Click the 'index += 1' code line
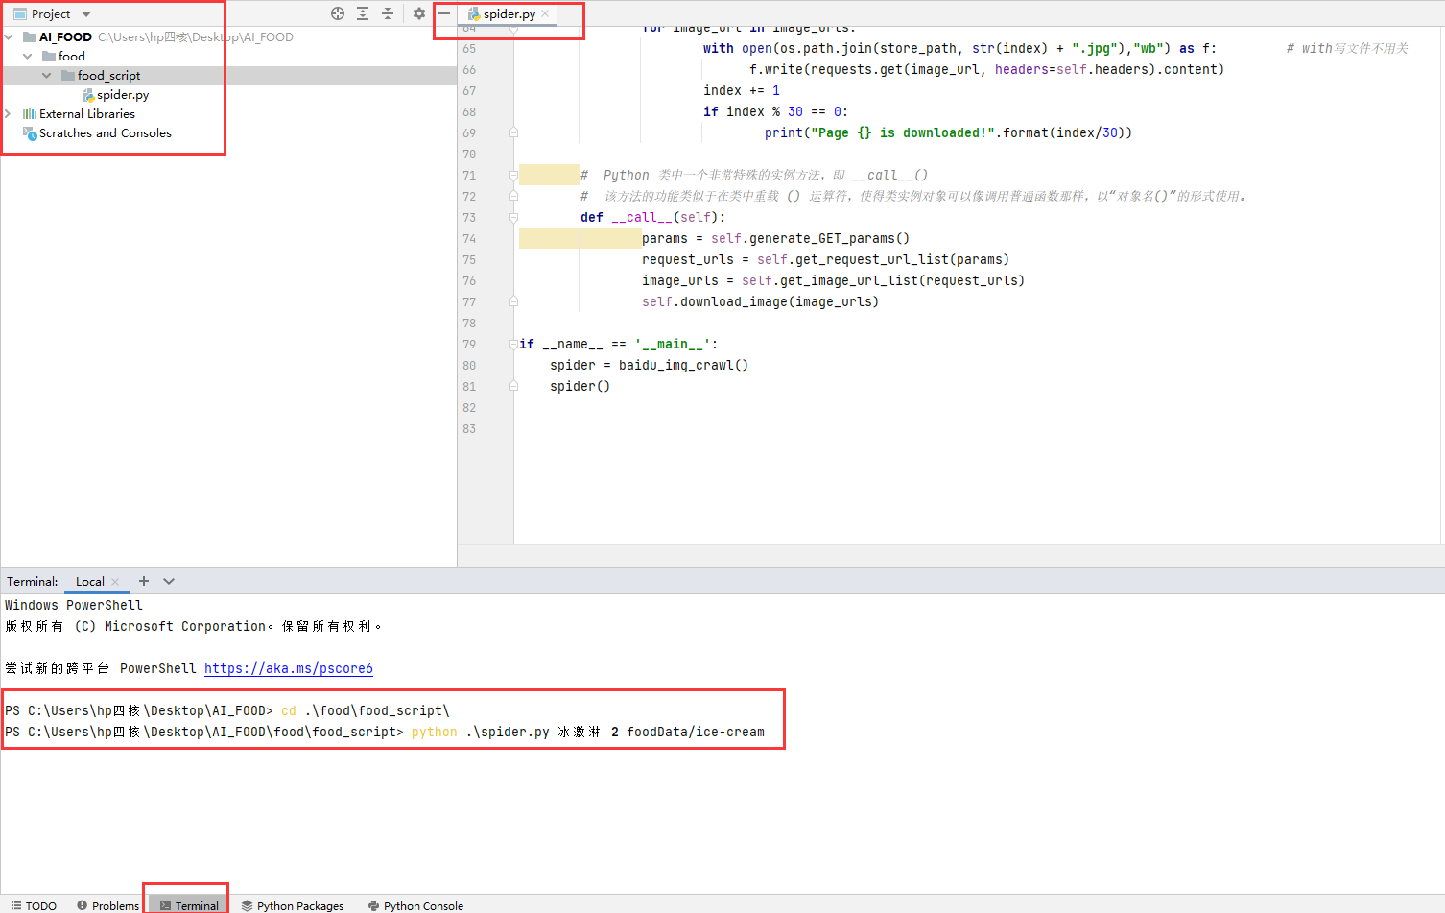This screenshot has height=913, width=1445. coord(742,91)
